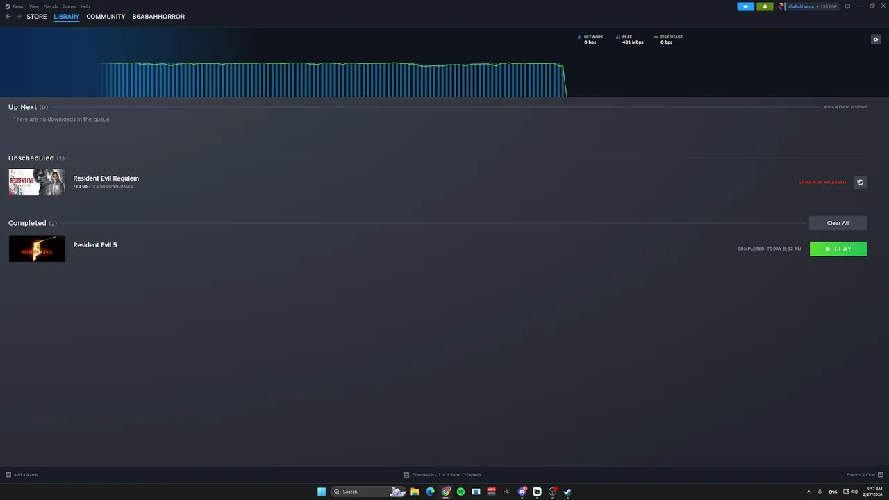The width and height of the screenshot is (889, 500).
Task: Click the GAME NOT RELEASED label
Action: tap(822, 182)
